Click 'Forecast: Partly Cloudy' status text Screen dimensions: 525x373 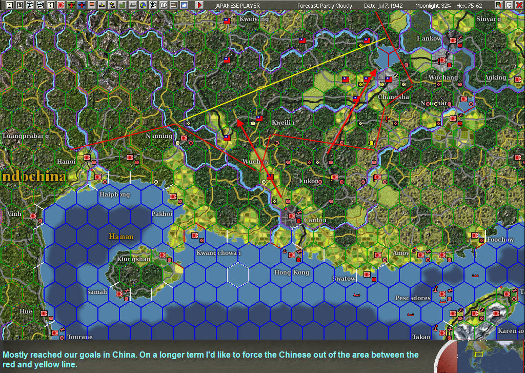(325, 6)
